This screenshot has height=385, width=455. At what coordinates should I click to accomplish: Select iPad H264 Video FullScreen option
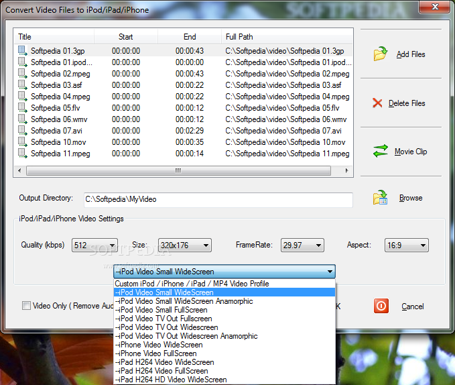[224, 371]
